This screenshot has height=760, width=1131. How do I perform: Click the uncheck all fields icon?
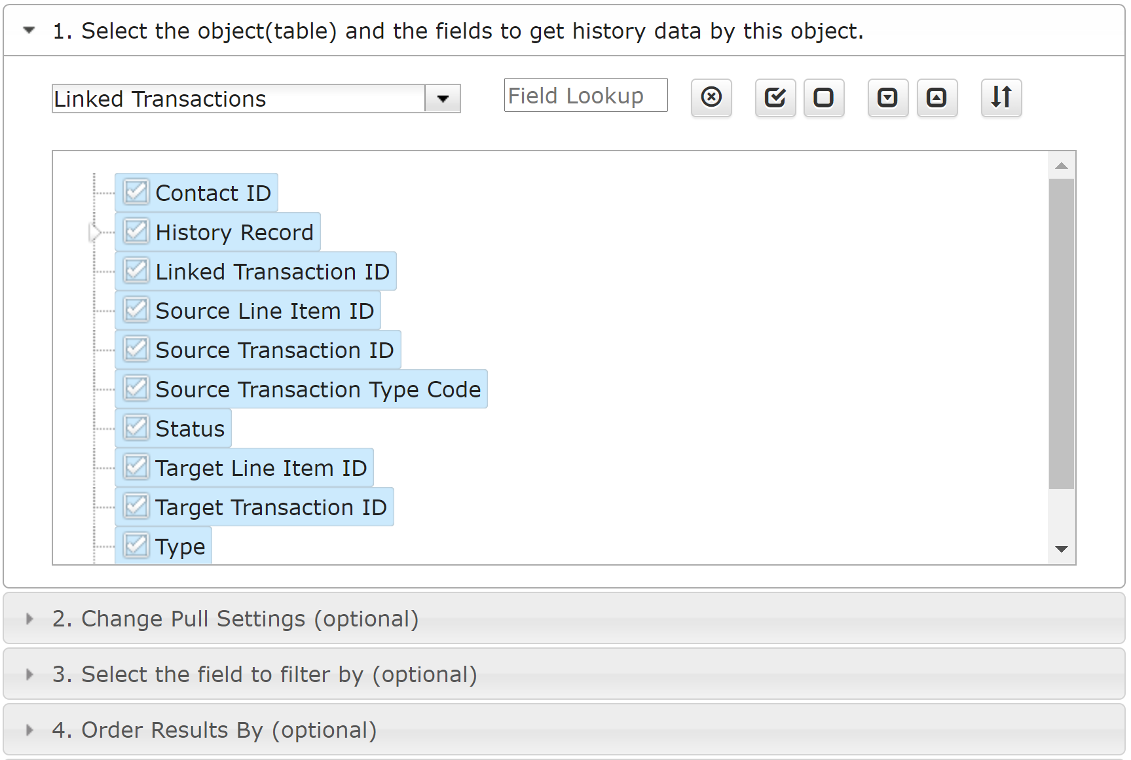[824, 98]
